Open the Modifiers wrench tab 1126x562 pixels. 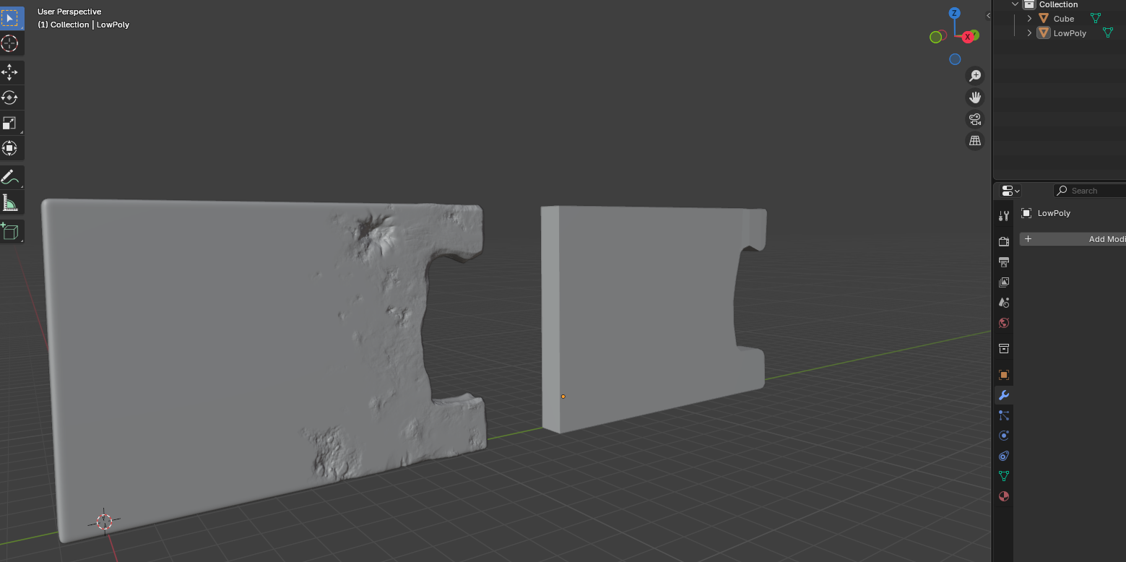1003,395
